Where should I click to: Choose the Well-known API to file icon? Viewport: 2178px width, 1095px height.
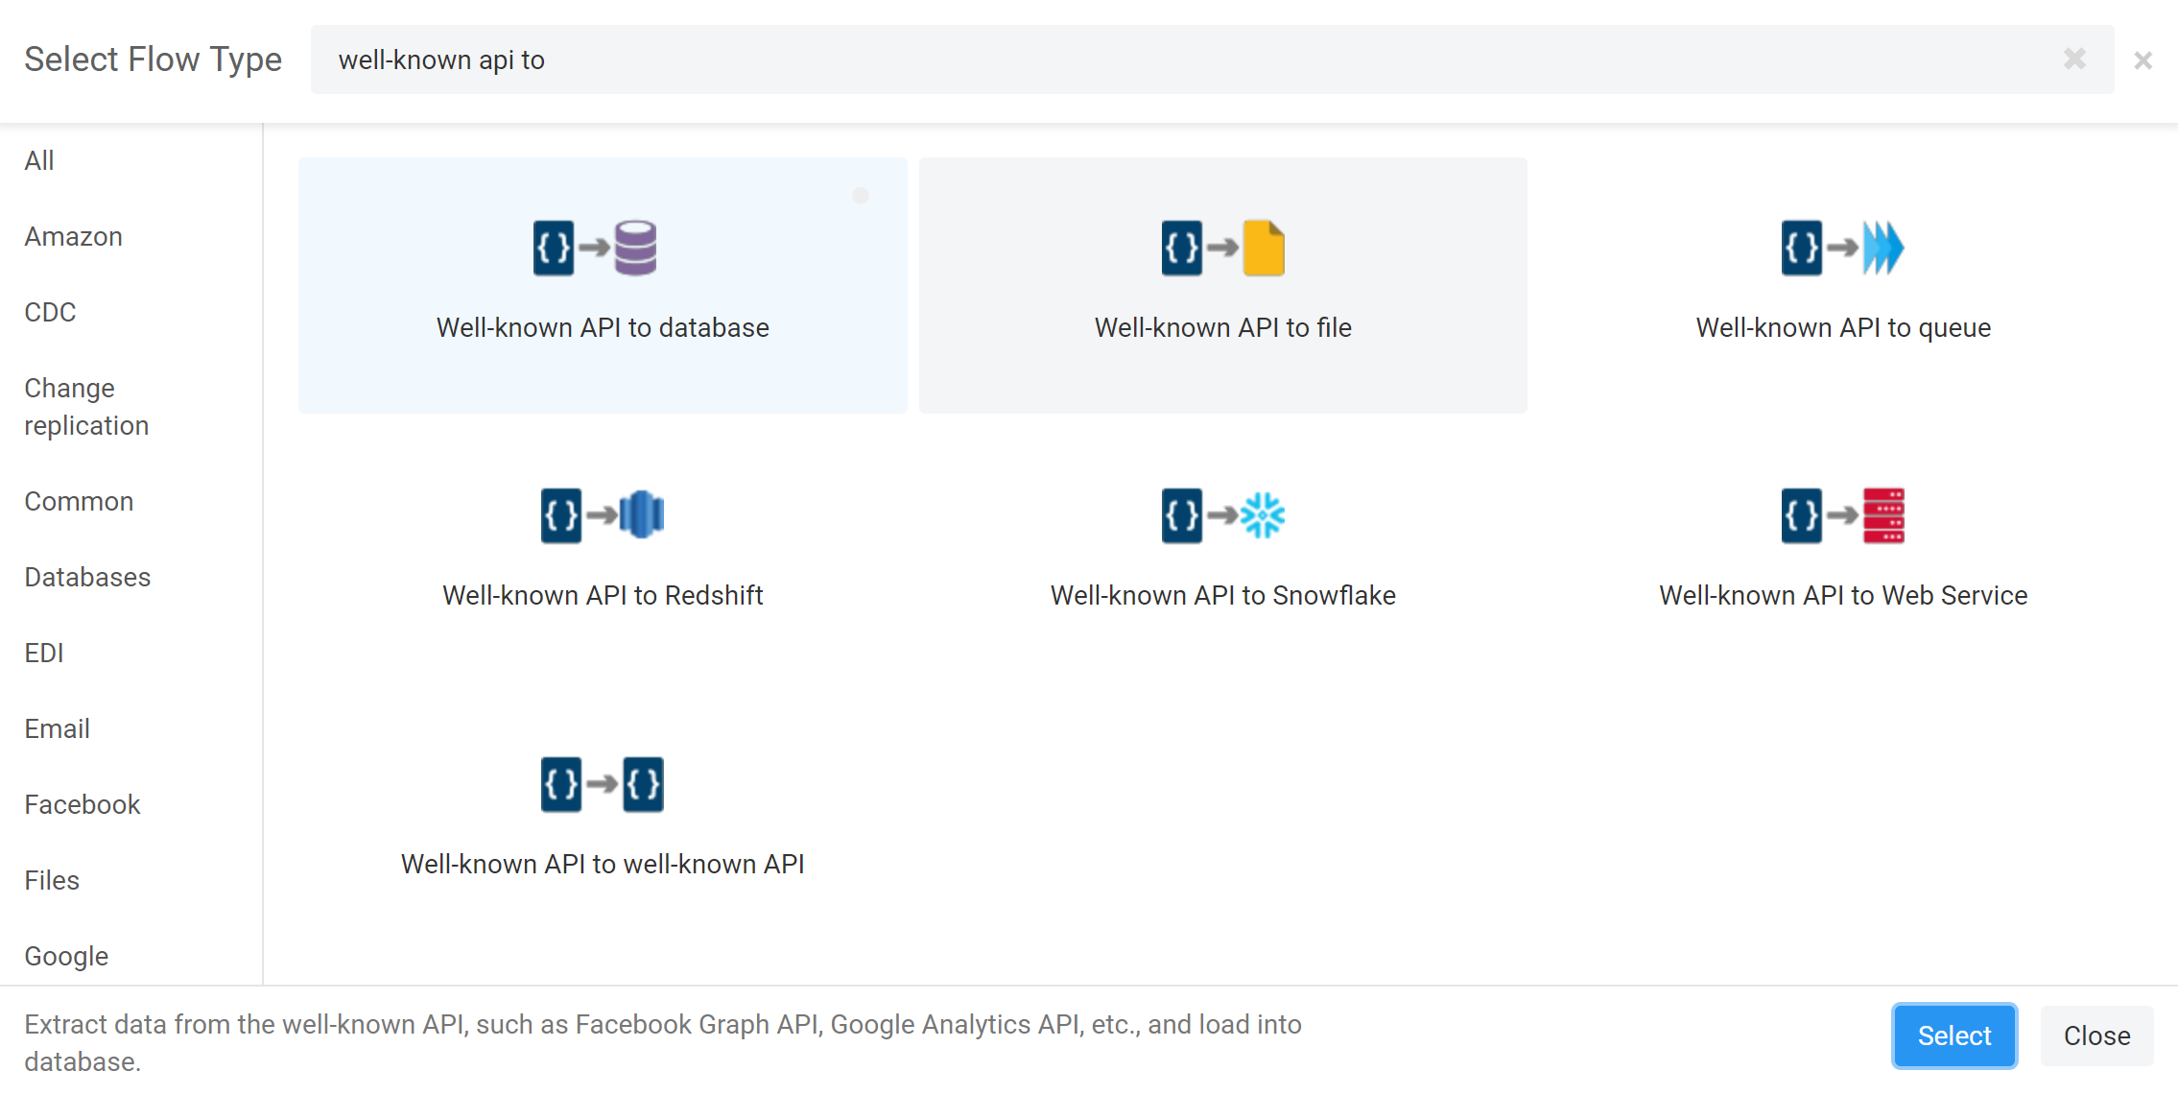click(x=1222, y=248)
